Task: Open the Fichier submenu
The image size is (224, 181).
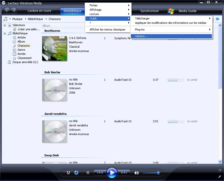Action: [108, 5]
